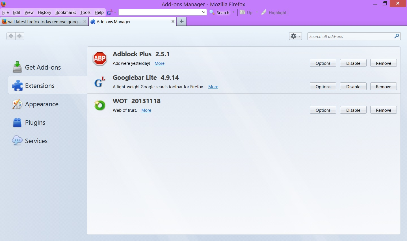Click the Plugins lego brick icon
Viewport: 407px width, 241px height.
coord(17,122)
